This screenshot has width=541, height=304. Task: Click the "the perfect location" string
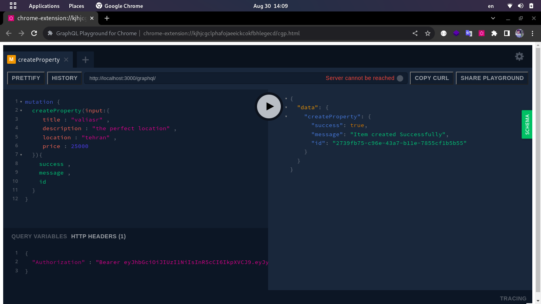[x=131, y=128]
